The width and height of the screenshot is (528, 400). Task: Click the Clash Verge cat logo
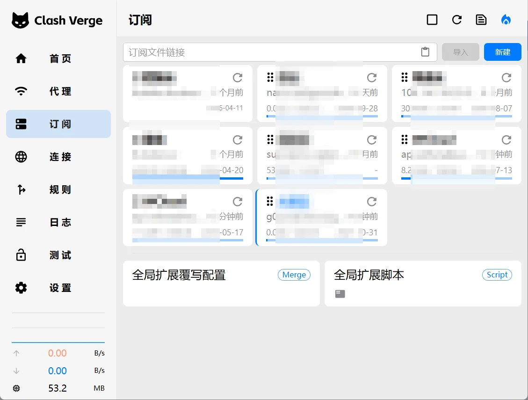(20, 20)
